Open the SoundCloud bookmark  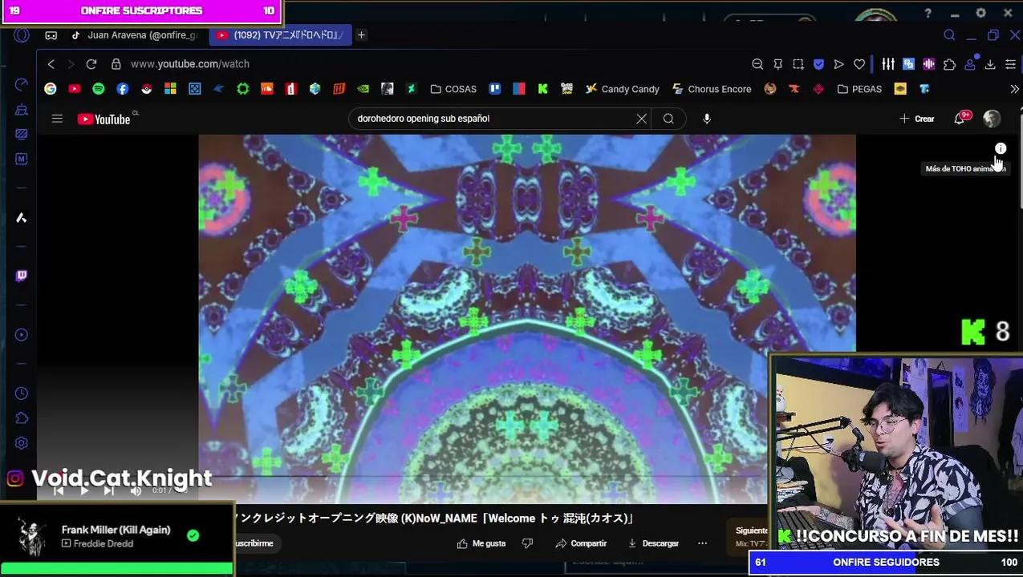point(267,89)
